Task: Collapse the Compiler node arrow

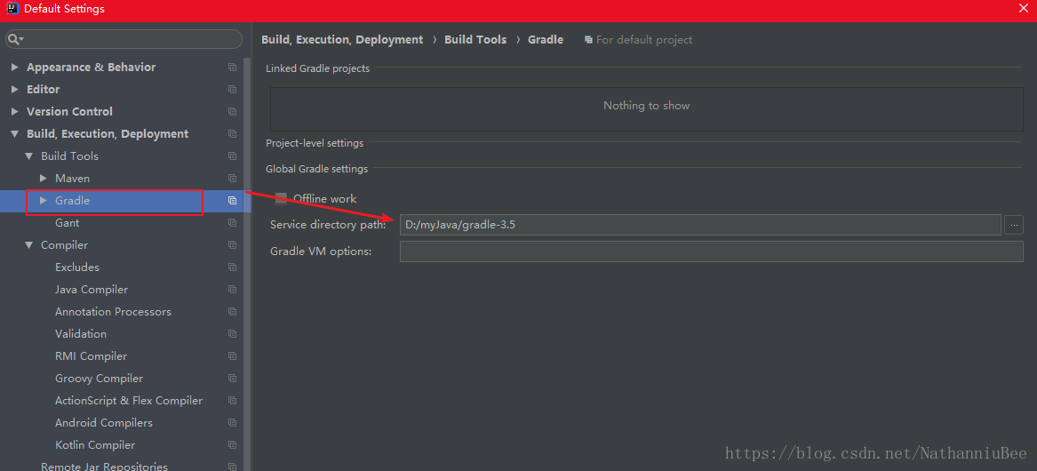Action: (29, 244)
